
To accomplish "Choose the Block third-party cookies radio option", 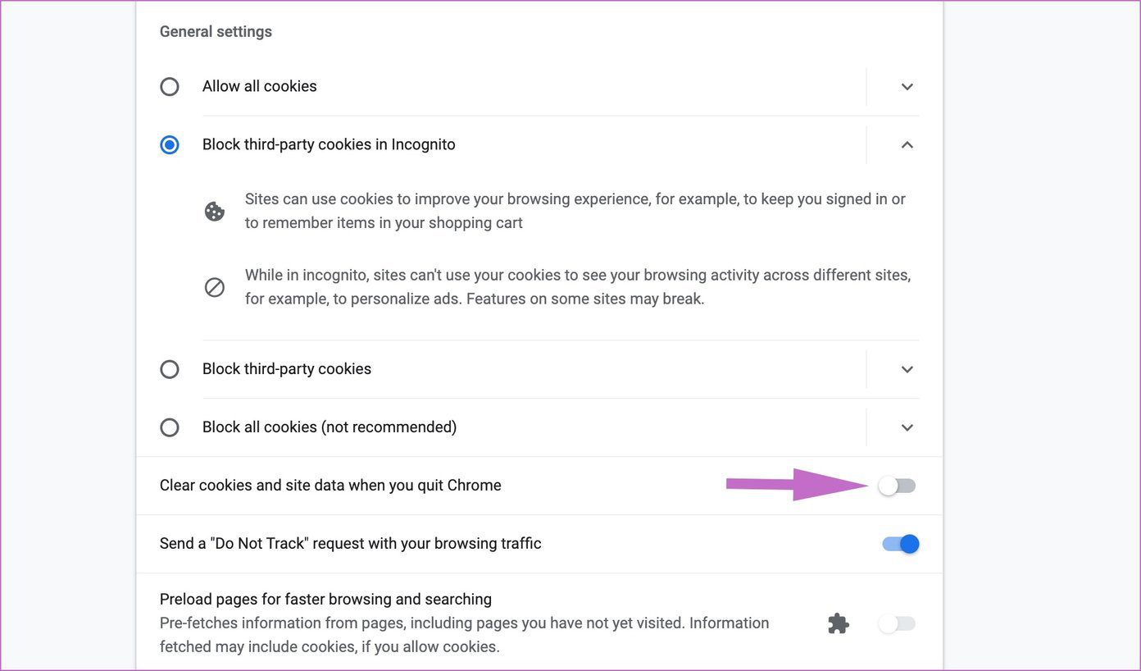I will point(170,369).
